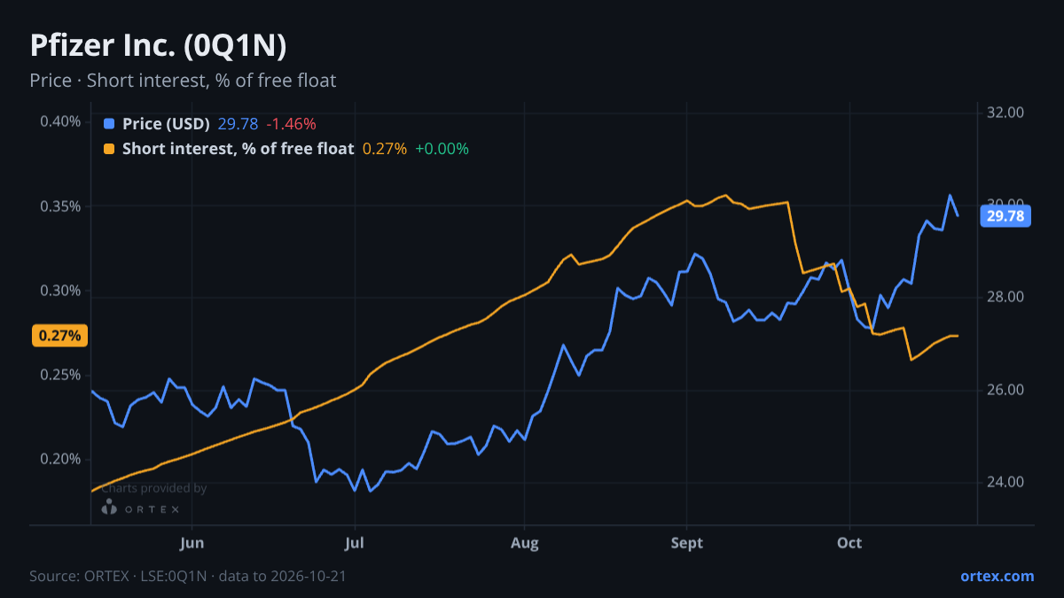
Task: Click the ORTEX logo icon
Action: pos(109,508)
